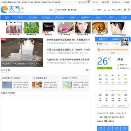Open 万年历 in navigation bar
Viewport: 131px width, 131px height.
(124, 17)
